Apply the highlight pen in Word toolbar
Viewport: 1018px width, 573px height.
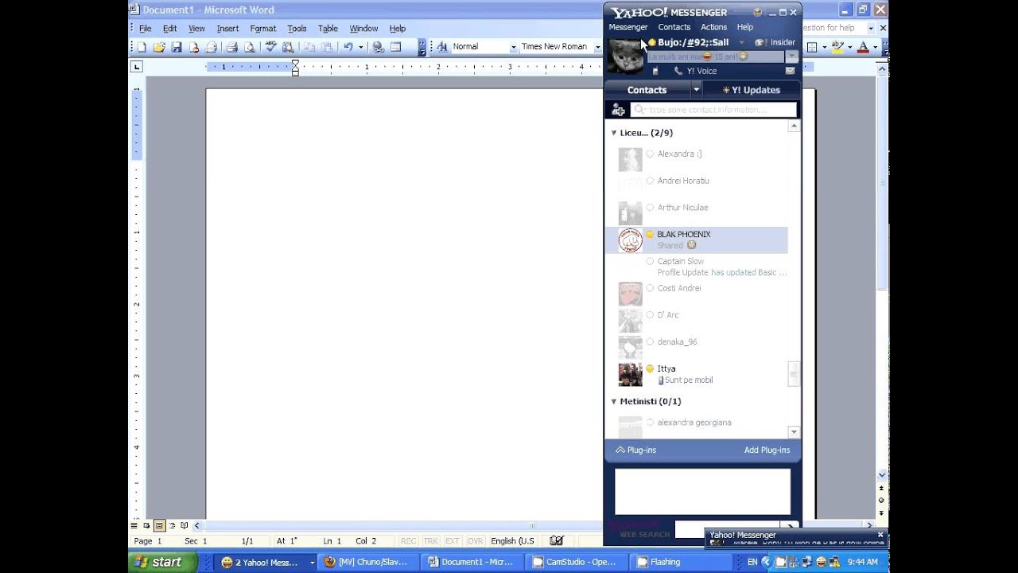(837, 47)
